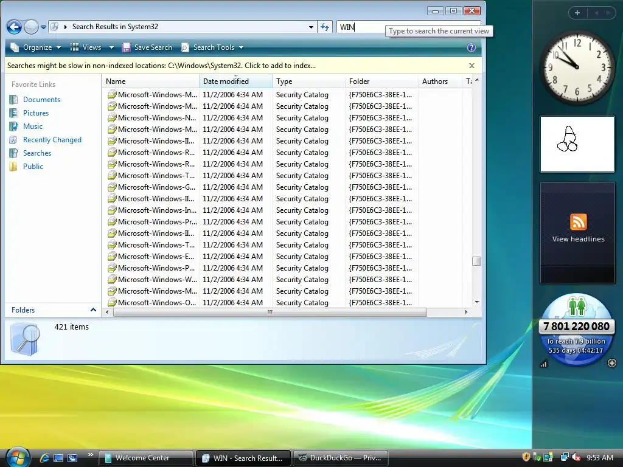Image resolution: width=623 pixels, height=467 pixels.
Task: Open Help via the blue question mark icon
Action: 472,47
